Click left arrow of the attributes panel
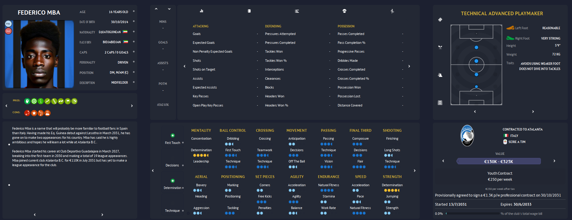 pos(153,171)
